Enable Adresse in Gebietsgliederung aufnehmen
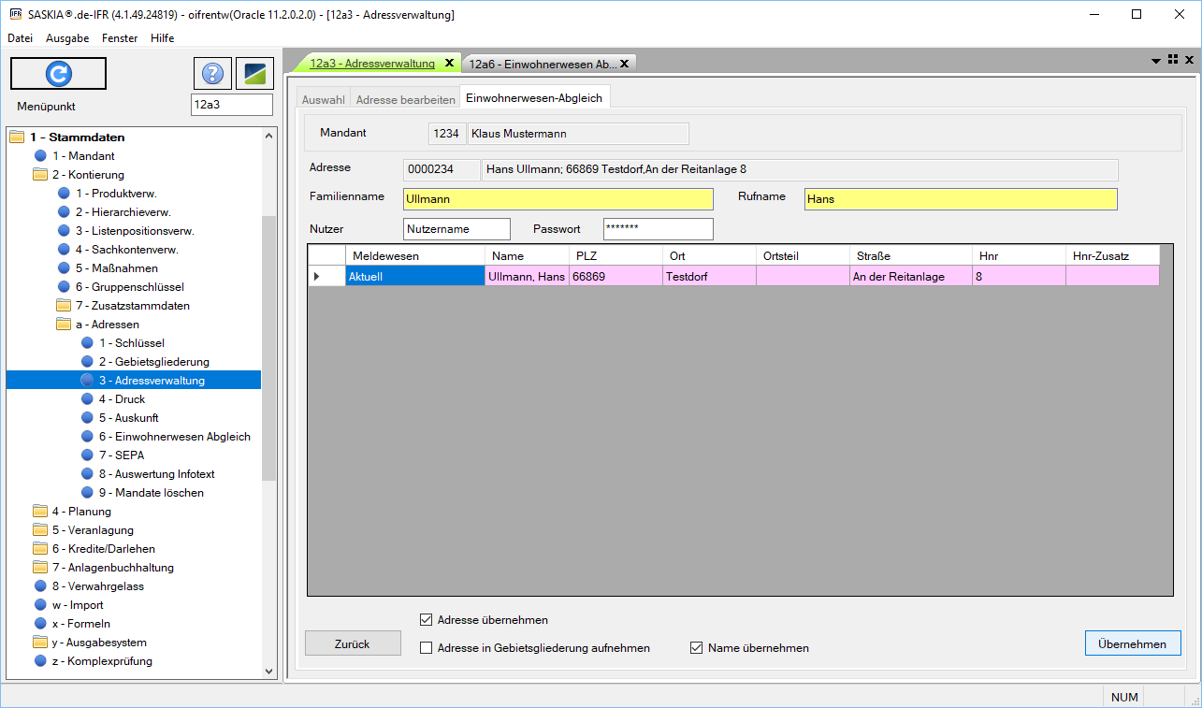1202x708 pixels. point(427,648)
